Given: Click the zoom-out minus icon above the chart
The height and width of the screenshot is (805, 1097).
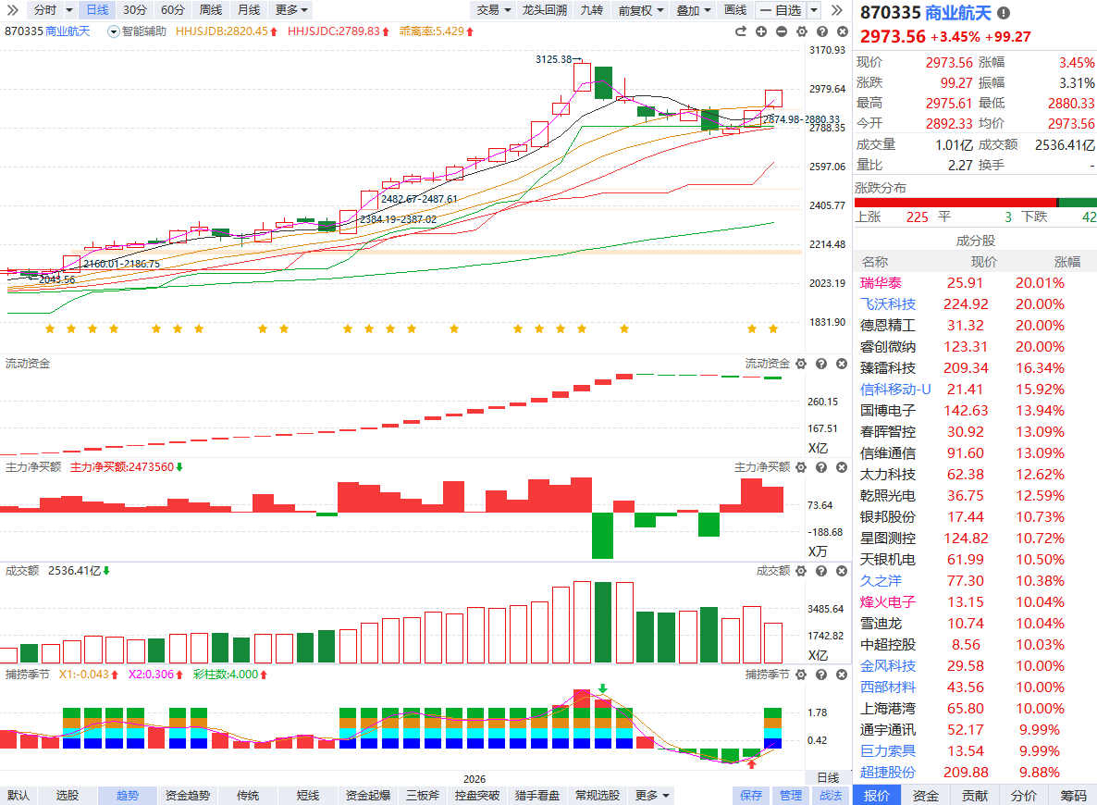Looking at the screenshot, I should [x=782, y=31].
